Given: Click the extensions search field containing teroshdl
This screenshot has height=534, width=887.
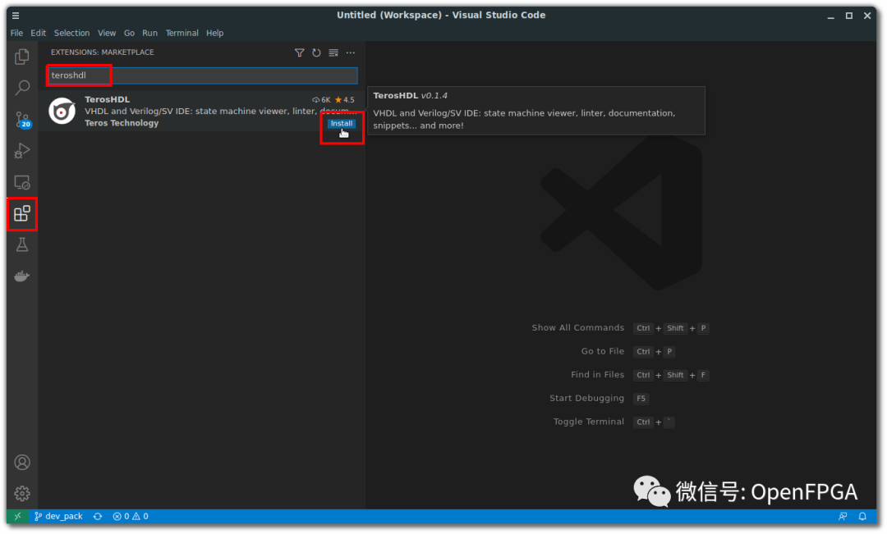Looking at the screenshot, I should click(x=202, y=75).
